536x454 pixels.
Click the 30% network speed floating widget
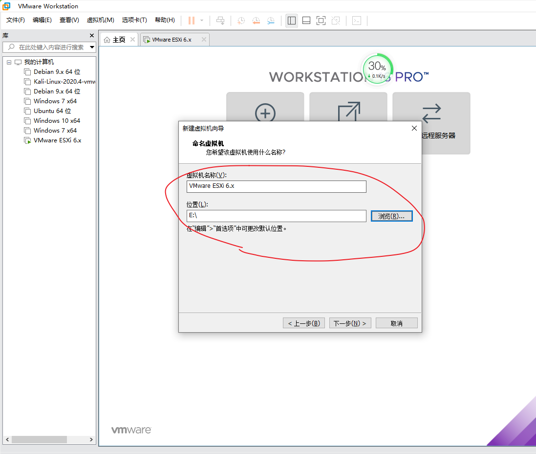[x=377, y=69]
